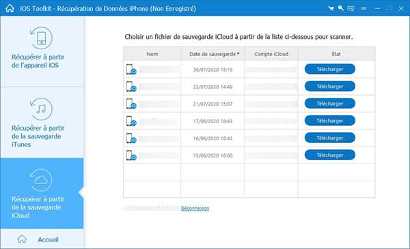Download the 17/06/2020 18:43 backup with Télécharger
This screenshot has height=249, width=410.
[330, 120]
